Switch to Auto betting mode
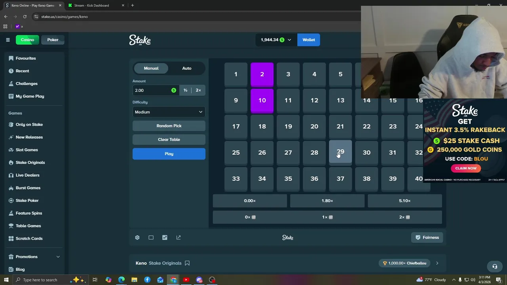This screenshot has height=285, width=507. coord(187,68)
